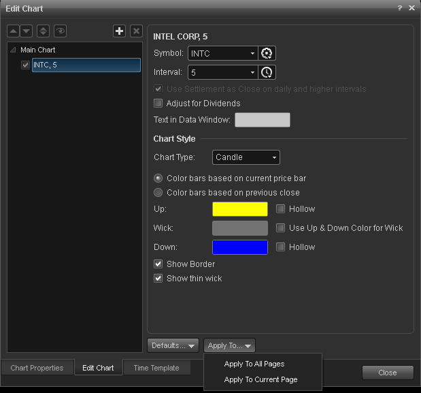The height and width of the screenshot is (393, 421).
Task: Switch to the Chart Properties tab
Action: point(37,368)
